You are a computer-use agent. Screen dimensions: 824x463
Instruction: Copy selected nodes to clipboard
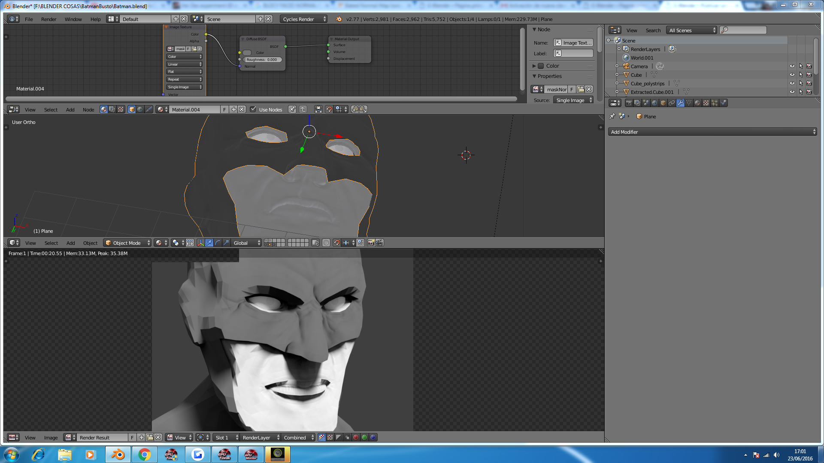355,109
